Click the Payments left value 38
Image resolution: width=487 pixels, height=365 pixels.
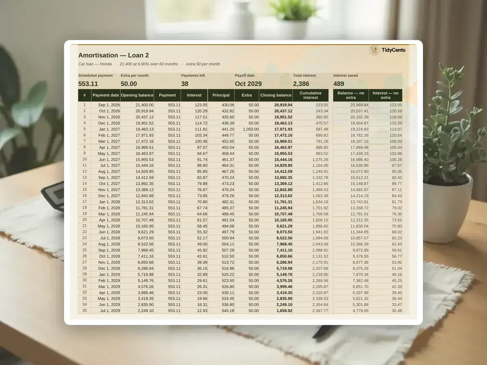pyautogui.click(x=185, y=84)
